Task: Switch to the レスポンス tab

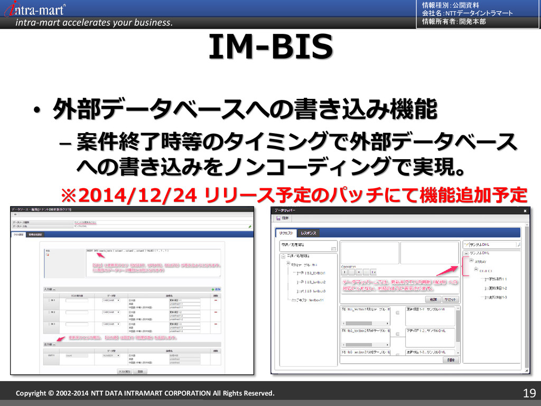Action: coord(309,233)
